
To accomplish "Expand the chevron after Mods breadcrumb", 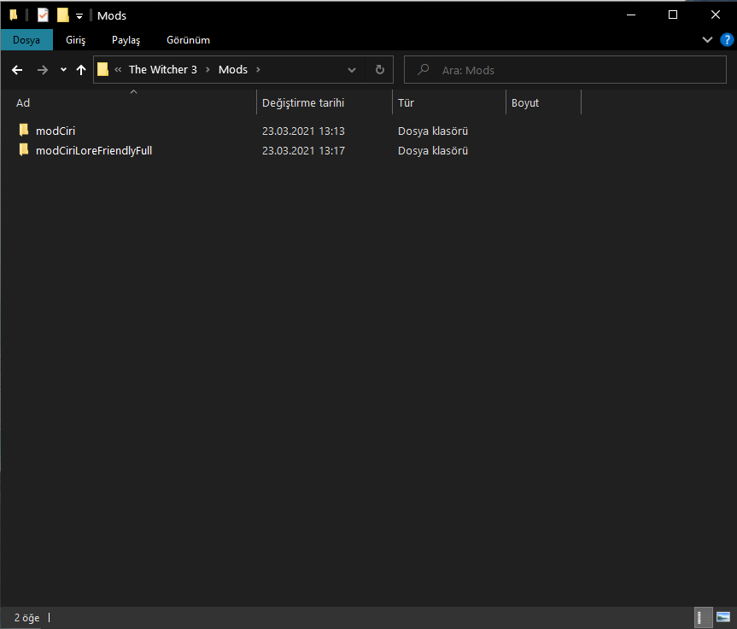I will 258,69.
